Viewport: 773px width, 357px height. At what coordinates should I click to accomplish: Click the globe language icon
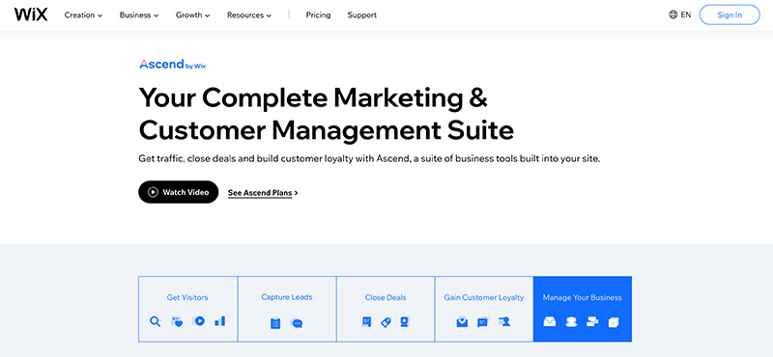tap(673, 14)
